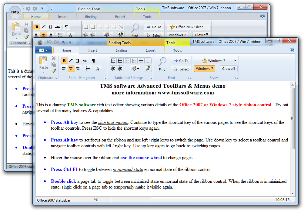The width and height of the screenshot is (304, 211).
Task: Click the 2% progress bar in the status bar
Action: [x=96, y=200]
